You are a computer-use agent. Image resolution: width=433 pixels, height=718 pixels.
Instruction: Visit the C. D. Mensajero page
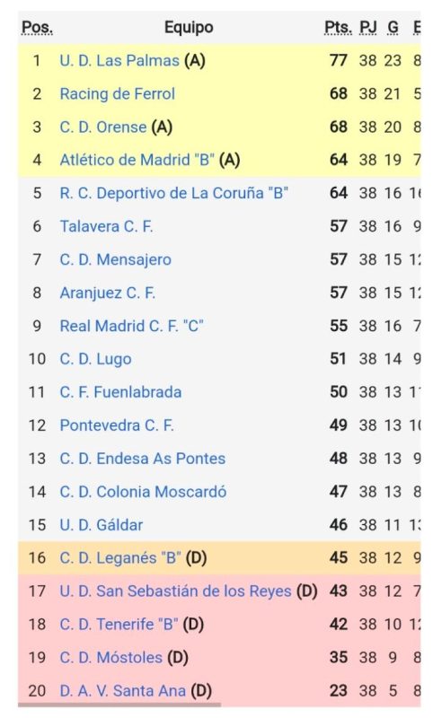click(x=116, y=259)
